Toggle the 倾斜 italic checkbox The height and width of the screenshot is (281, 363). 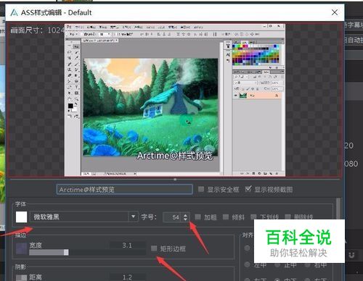click(x=226, y=217)
